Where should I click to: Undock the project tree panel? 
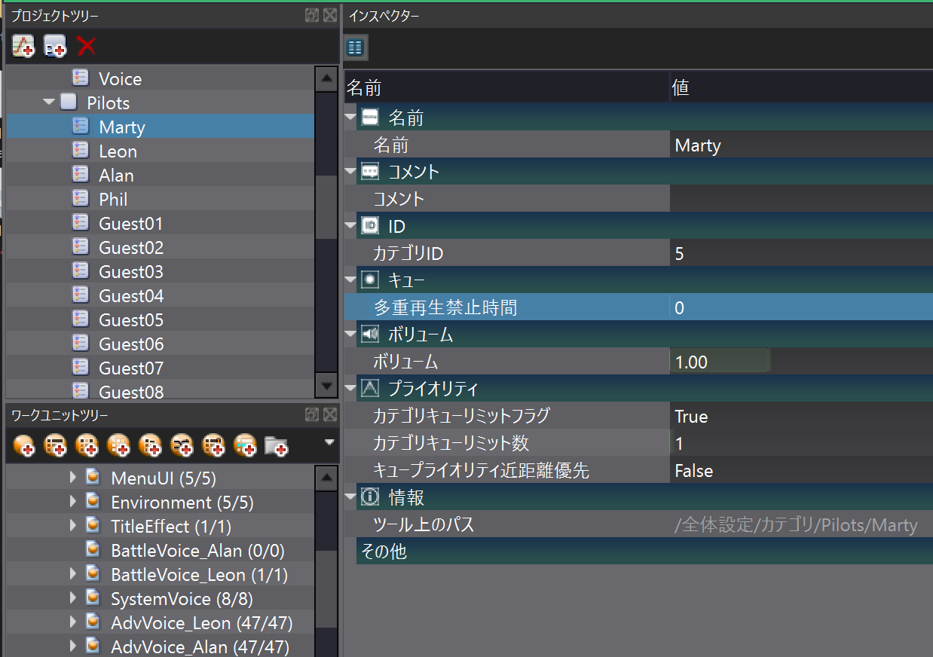coord(312,15)
